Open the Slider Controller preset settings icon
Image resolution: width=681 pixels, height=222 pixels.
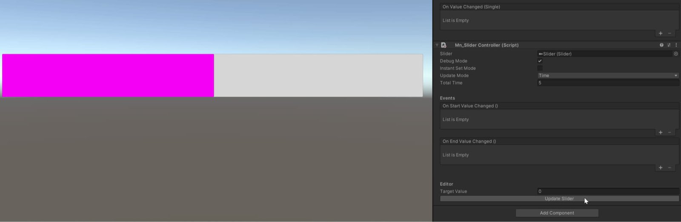coord(669,45)
